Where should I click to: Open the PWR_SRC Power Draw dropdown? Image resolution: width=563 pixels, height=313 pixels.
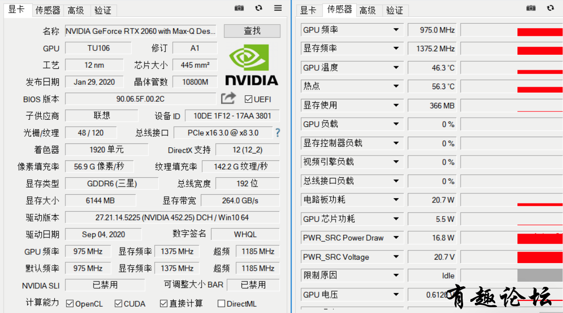click(x=396, y=237)
